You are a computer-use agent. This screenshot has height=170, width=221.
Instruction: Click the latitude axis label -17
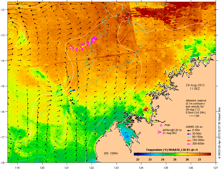(3, 137)
